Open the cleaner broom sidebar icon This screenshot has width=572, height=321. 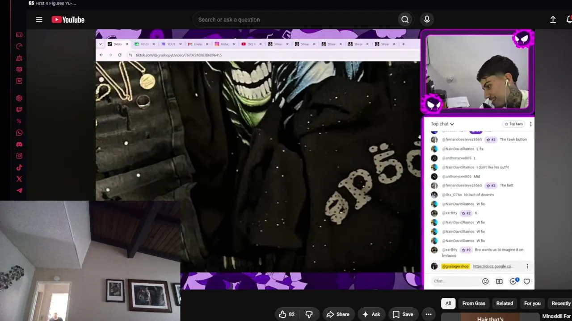click(x=19, y=58)
